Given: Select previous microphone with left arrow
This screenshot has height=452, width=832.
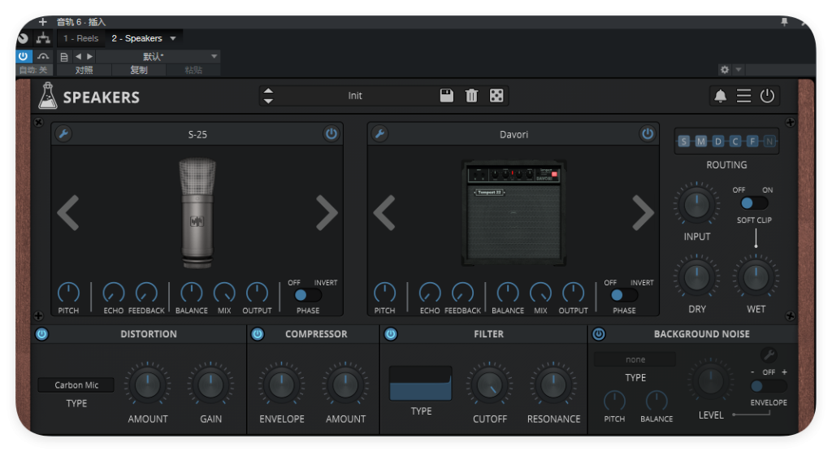Looking at the screenshot, I should click(68, 212).
